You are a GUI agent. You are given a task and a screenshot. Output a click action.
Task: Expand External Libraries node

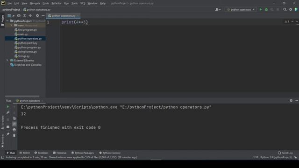coord(7,60)
